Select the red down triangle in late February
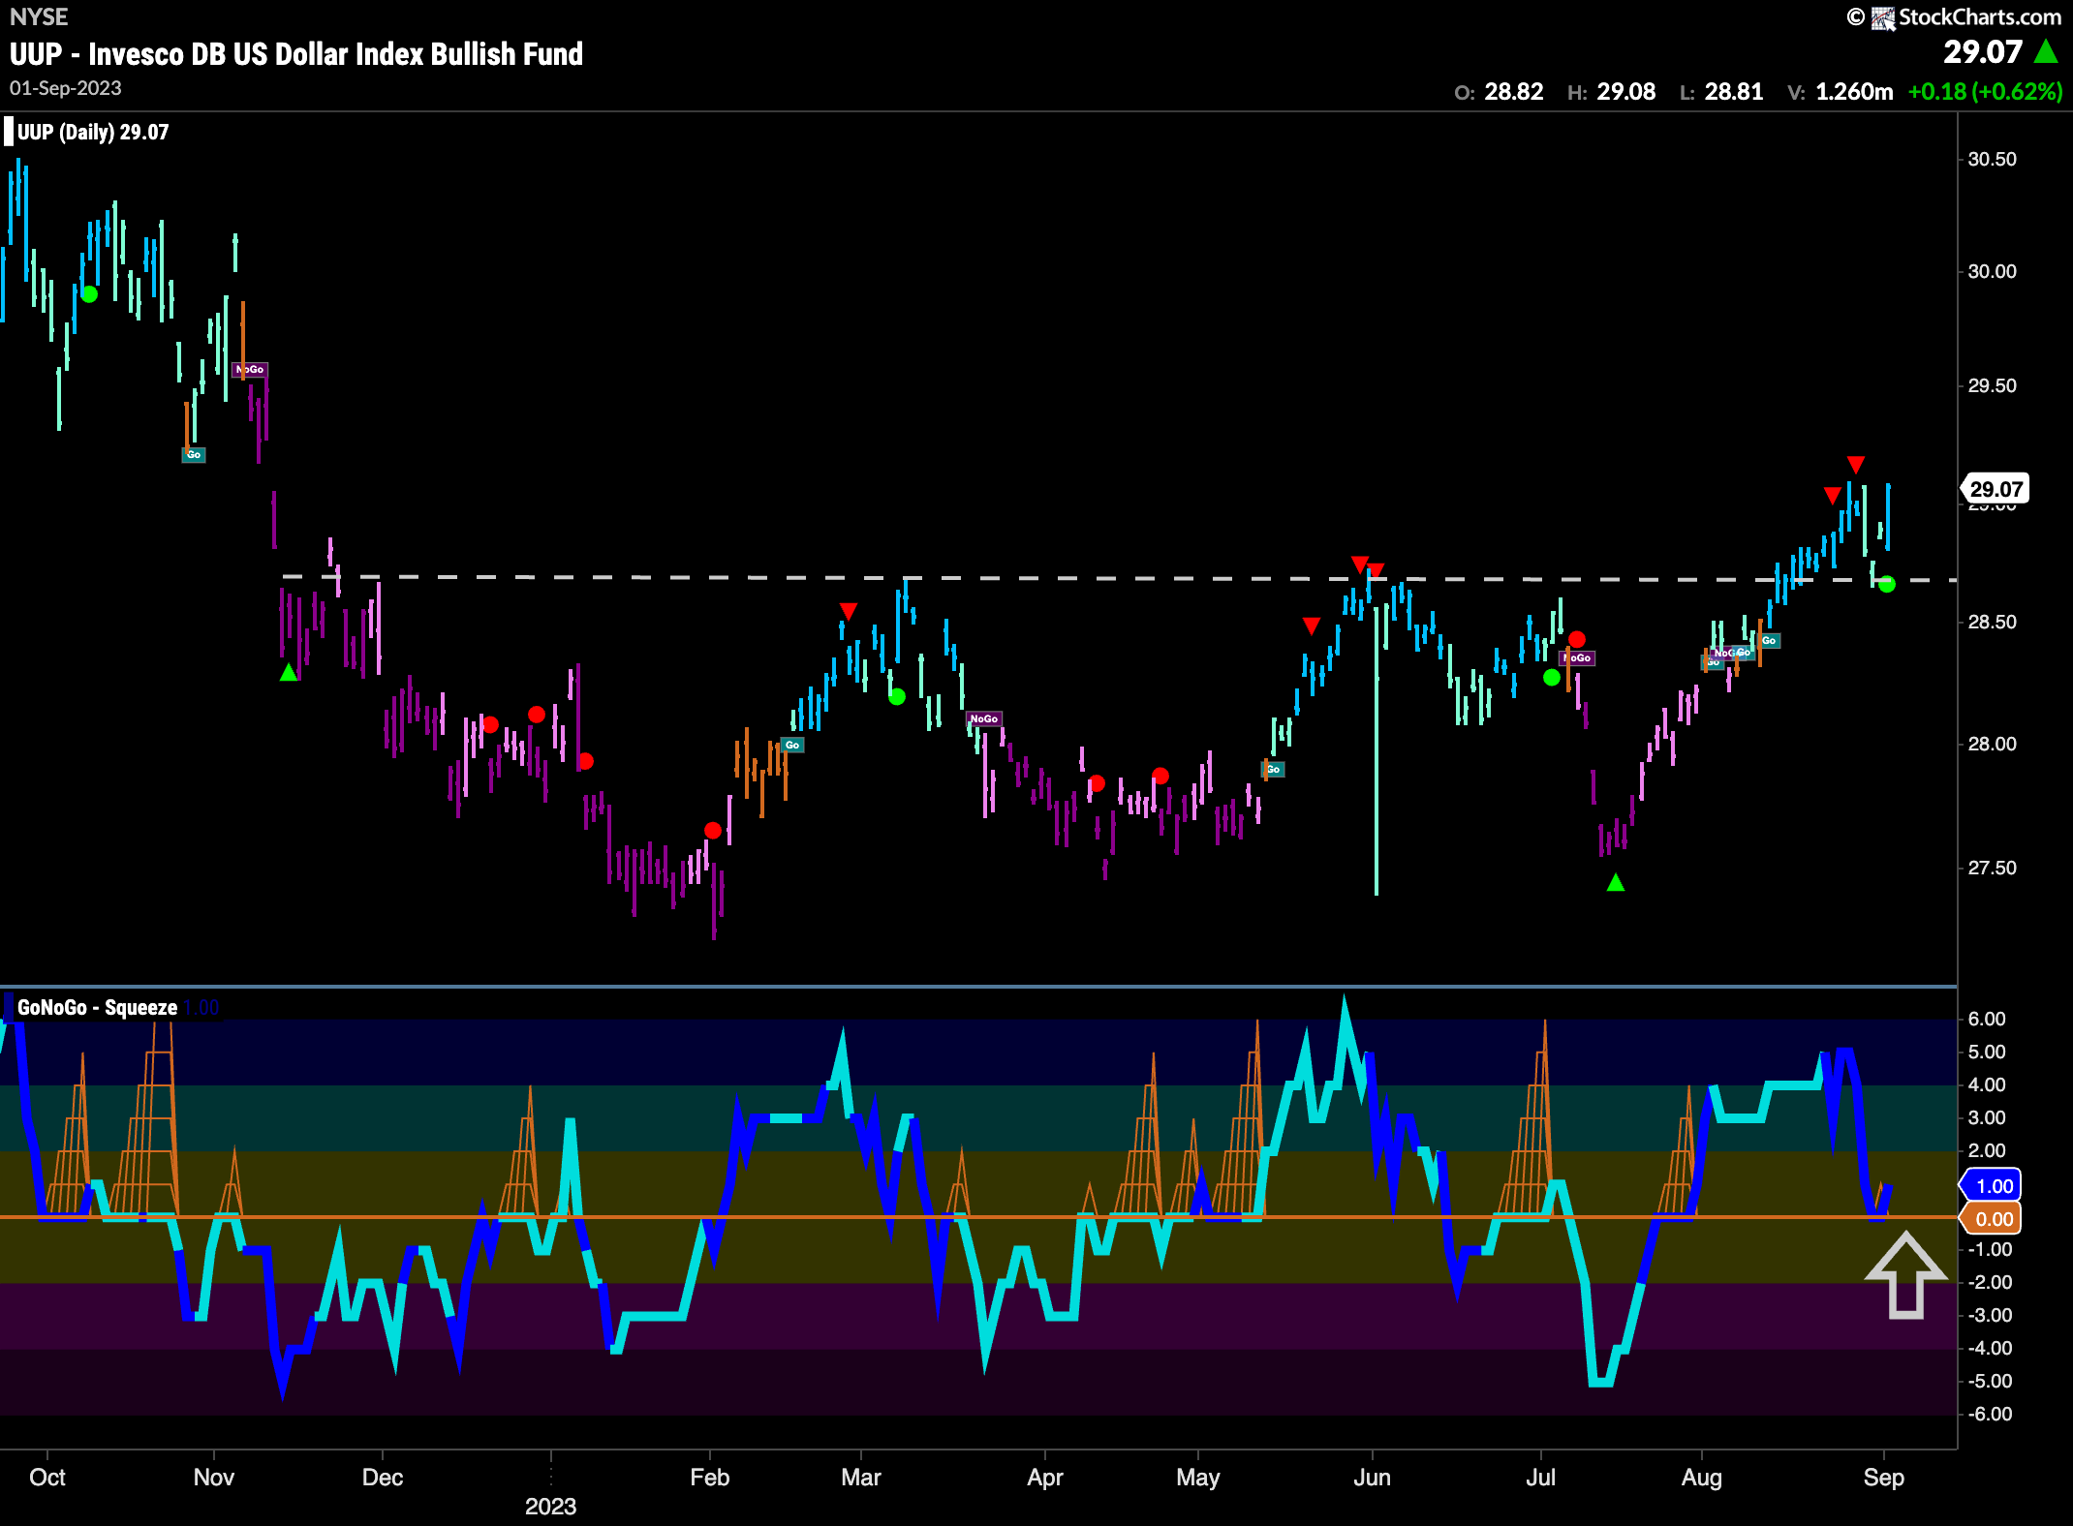This screenshot has height=1526, width=2073. tap(849, 611)
